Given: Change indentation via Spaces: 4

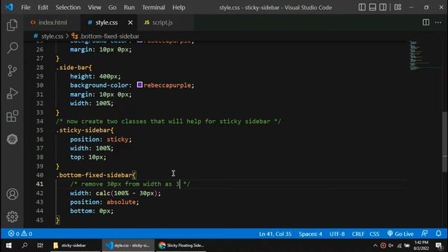Looking at the screenshot, I should click(310, 234).
